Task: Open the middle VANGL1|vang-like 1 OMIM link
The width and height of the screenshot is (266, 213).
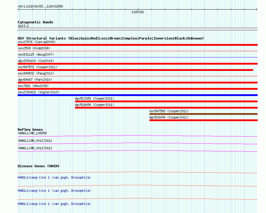Action: 54,191
